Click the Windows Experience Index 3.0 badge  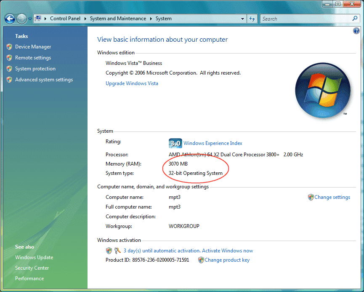click(175, 143)
